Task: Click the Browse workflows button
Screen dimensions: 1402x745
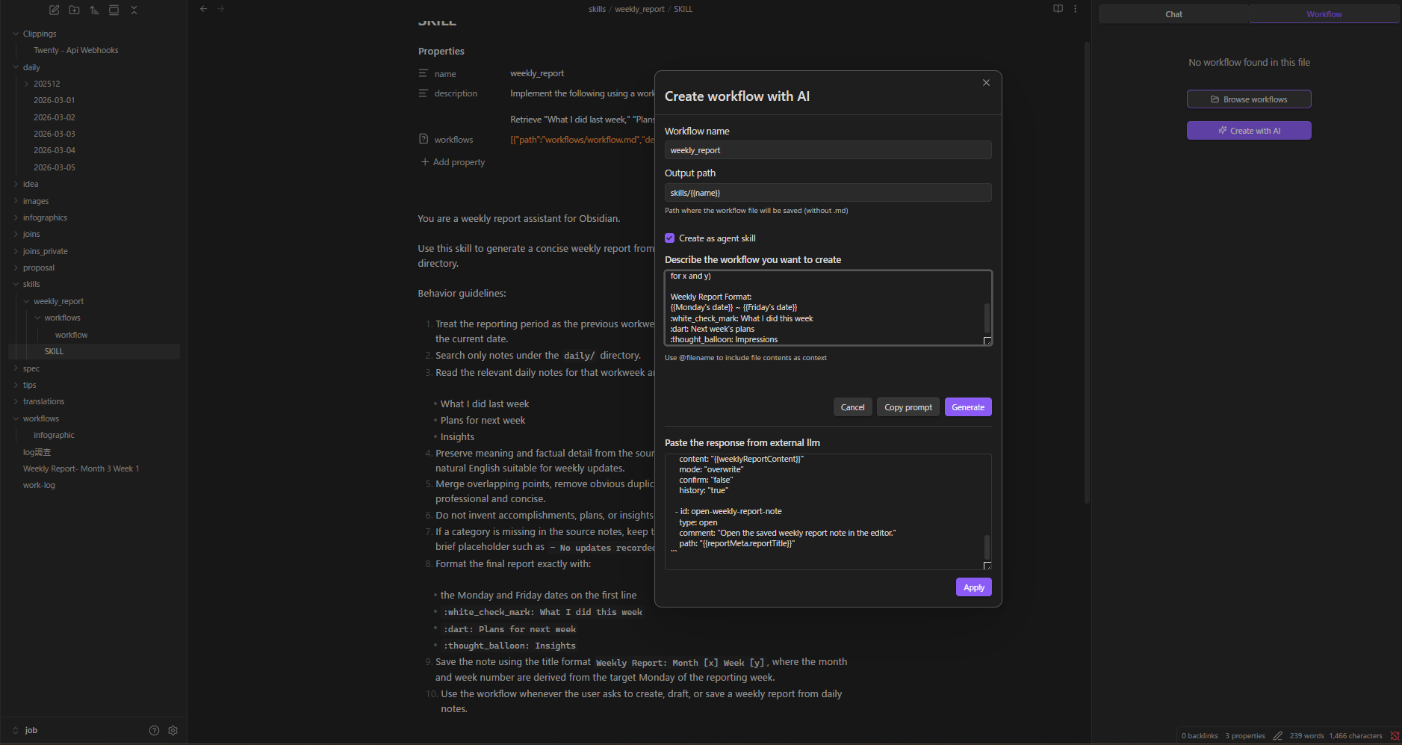Action: (1249, 99)
